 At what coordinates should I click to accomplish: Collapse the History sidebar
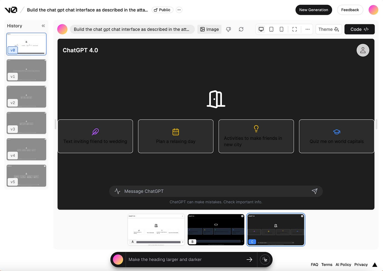[x=43, y=26]
